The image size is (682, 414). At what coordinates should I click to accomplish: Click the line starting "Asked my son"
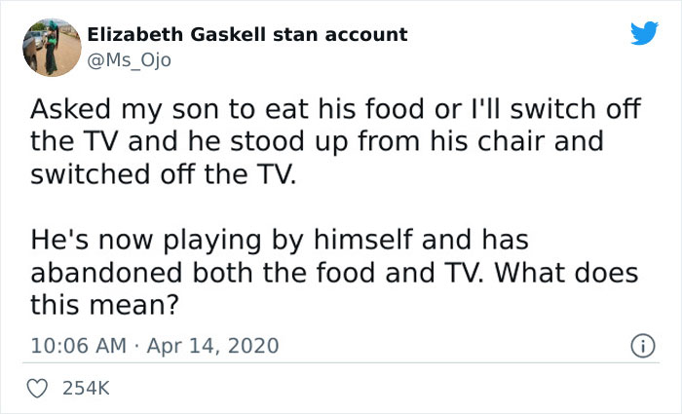click(x=335, y=109)
